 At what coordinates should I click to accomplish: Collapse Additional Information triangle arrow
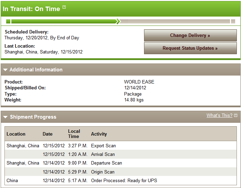click(x=6, y=70)
